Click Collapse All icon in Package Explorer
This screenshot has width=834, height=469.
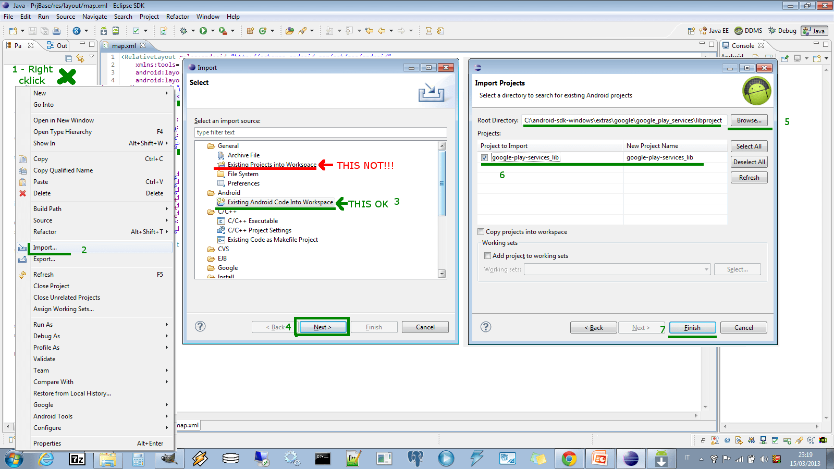coord(68,58)
